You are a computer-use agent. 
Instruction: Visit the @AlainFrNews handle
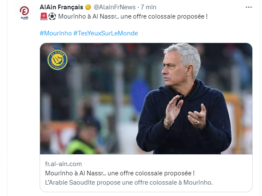pos(112,7)
